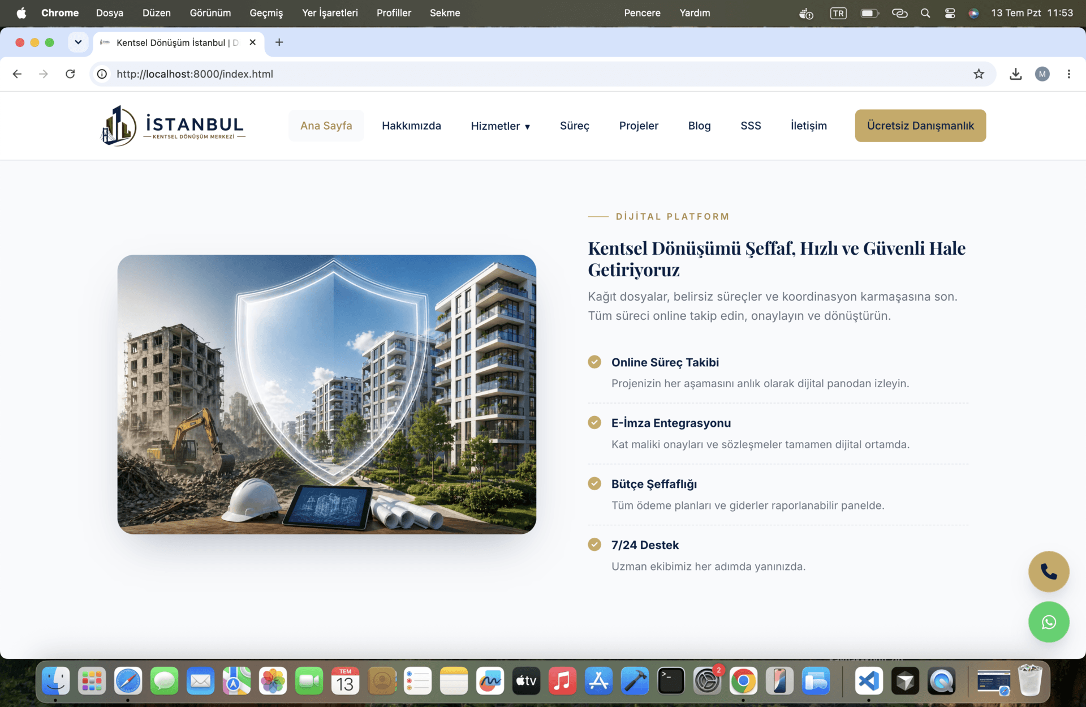Open Messages app in the dock
Viewport: 1086px width, 707px height.
[x=164, y=681]
